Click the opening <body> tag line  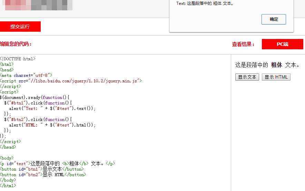7,158
